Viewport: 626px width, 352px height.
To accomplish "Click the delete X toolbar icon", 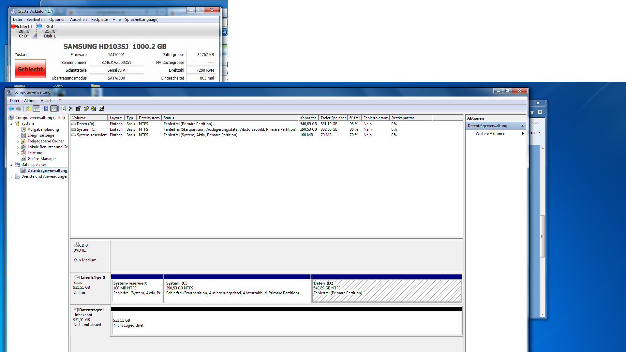I will point(71,109).
